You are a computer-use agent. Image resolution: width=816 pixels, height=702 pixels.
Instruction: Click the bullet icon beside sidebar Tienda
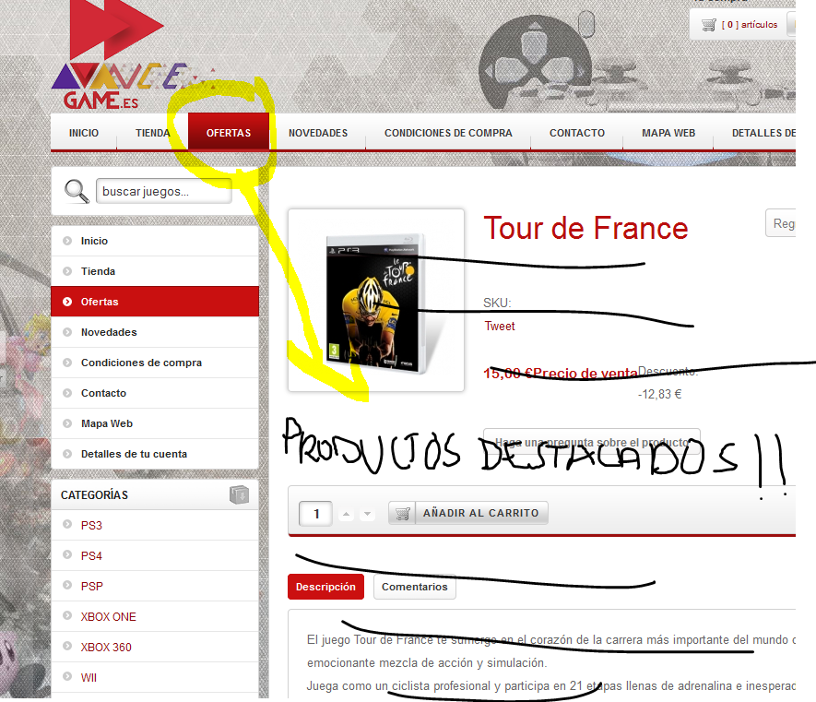(67, 271)
